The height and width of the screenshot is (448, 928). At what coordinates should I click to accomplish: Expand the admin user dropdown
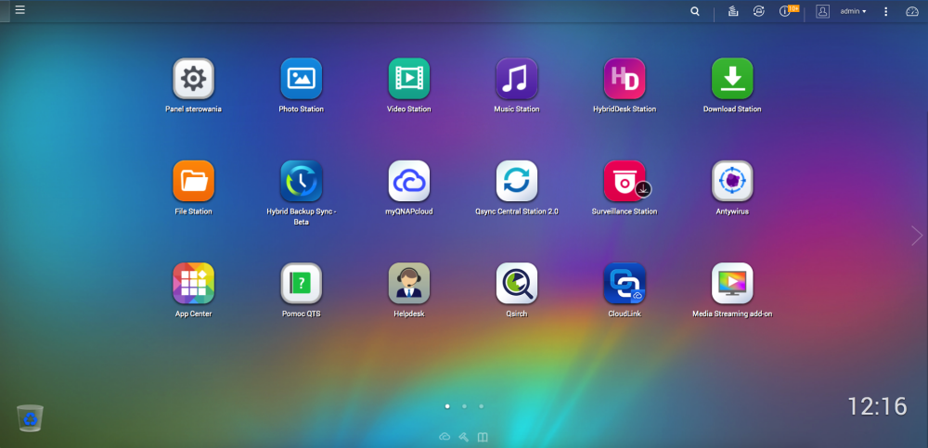point(854,11)
